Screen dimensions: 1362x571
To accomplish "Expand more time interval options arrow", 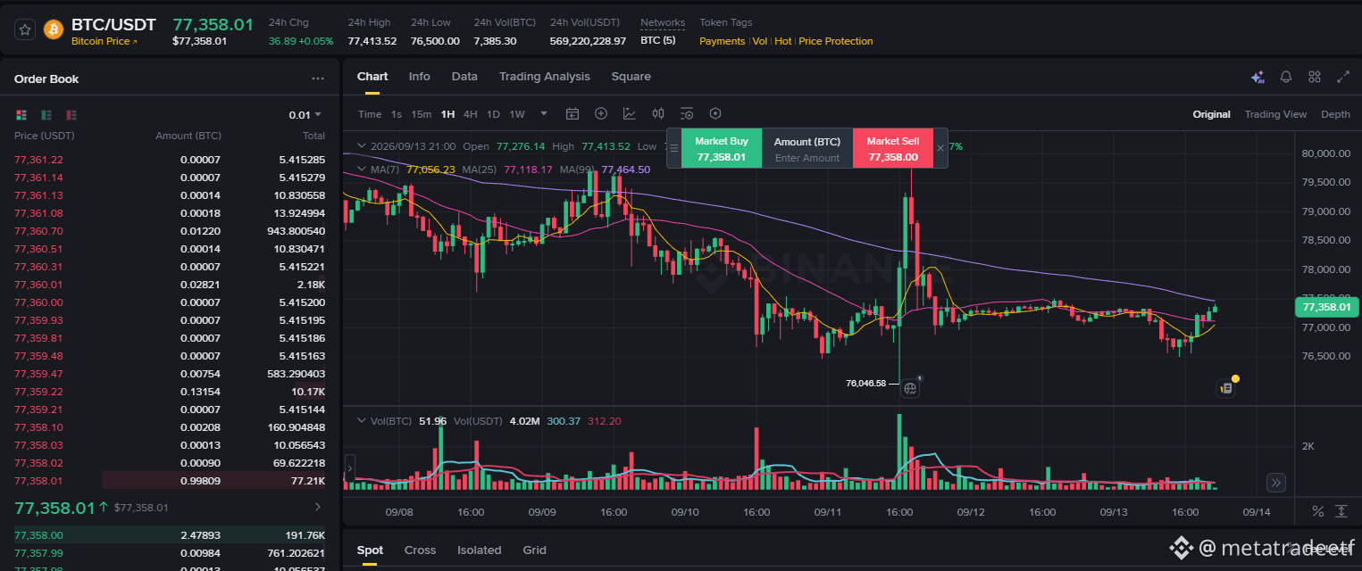I will tap(543, 113).
